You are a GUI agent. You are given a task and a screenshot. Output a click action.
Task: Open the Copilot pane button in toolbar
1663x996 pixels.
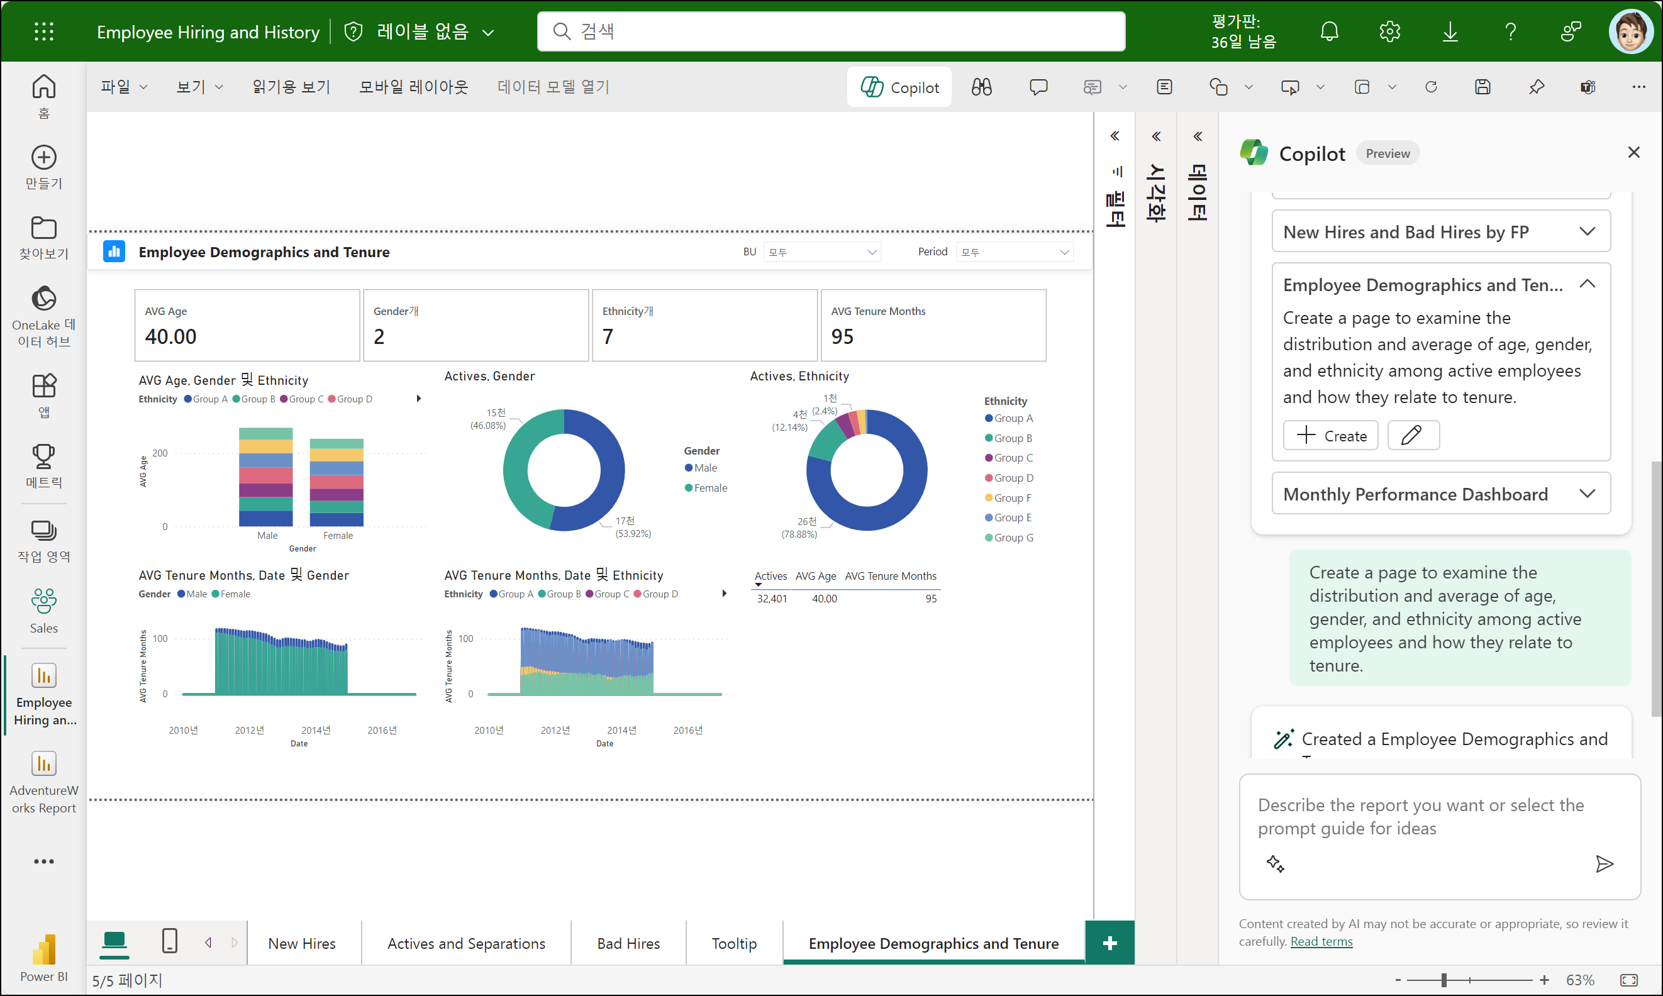click(x=899, y=87)
